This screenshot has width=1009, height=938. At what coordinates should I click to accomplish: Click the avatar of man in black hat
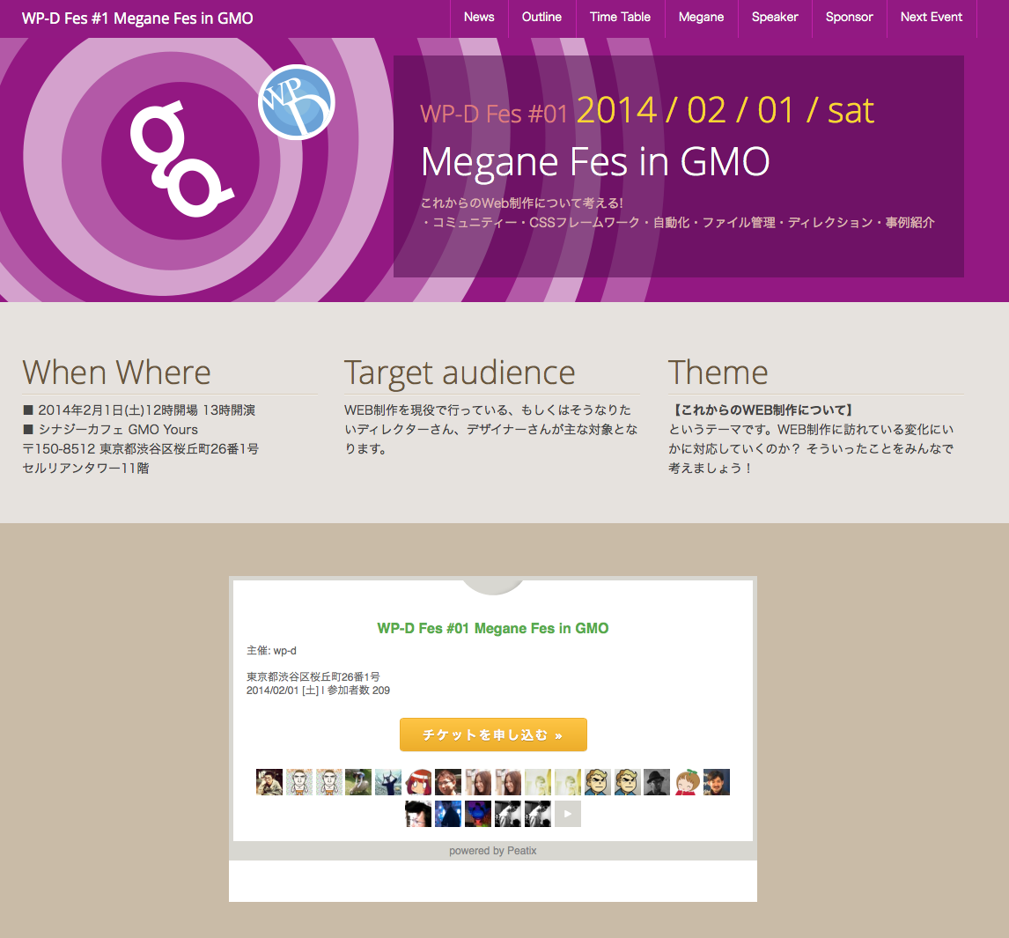tap(657, 782)
